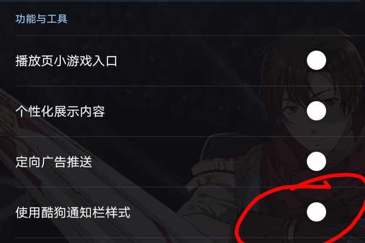This screenshot has width=365, height=243.
Task: Toggle the circled 使用酷狗通知栏样式 switch
Action: tap(316, 212)
